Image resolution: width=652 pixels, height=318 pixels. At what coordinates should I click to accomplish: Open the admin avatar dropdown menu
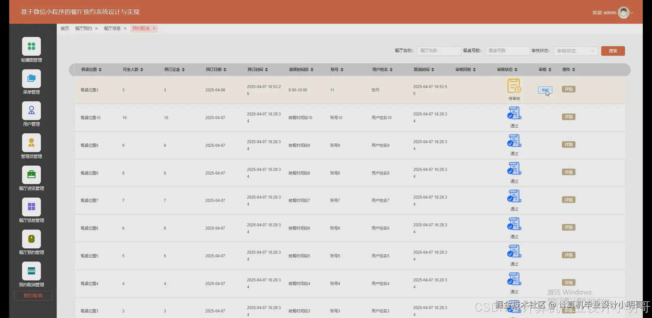[624, 13]
